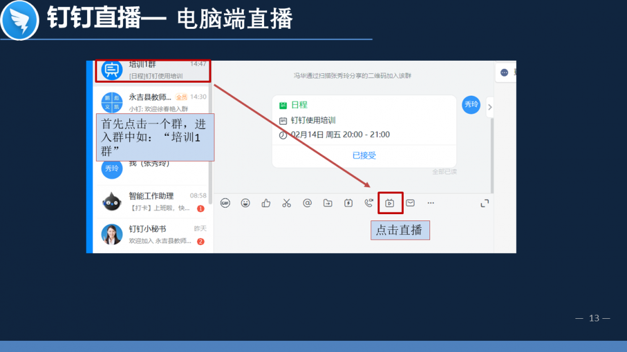The height and width of the screenshot is (352, 627).
Task: Open the GIF picker in chat toolbar
Action: (x=225, y=203)
